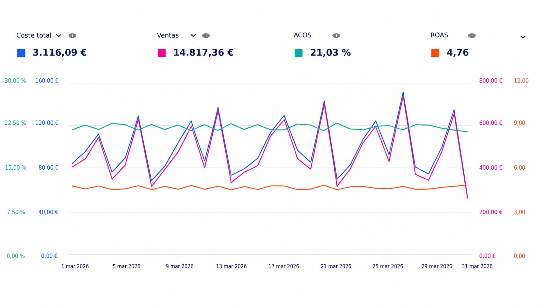
Task: Collapse chart with chevron at far right
Action: click(523, 37)
